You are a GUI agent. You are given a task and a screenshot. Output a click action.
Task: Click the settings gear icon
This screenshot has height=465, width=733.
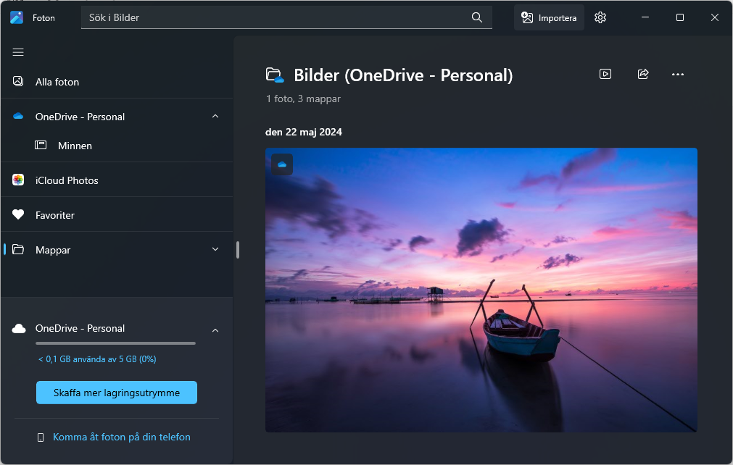pos(600,17)
